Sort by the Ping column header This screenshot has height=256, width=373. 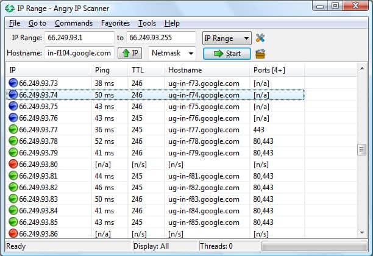pyautogui.click(x=110, y=70)
